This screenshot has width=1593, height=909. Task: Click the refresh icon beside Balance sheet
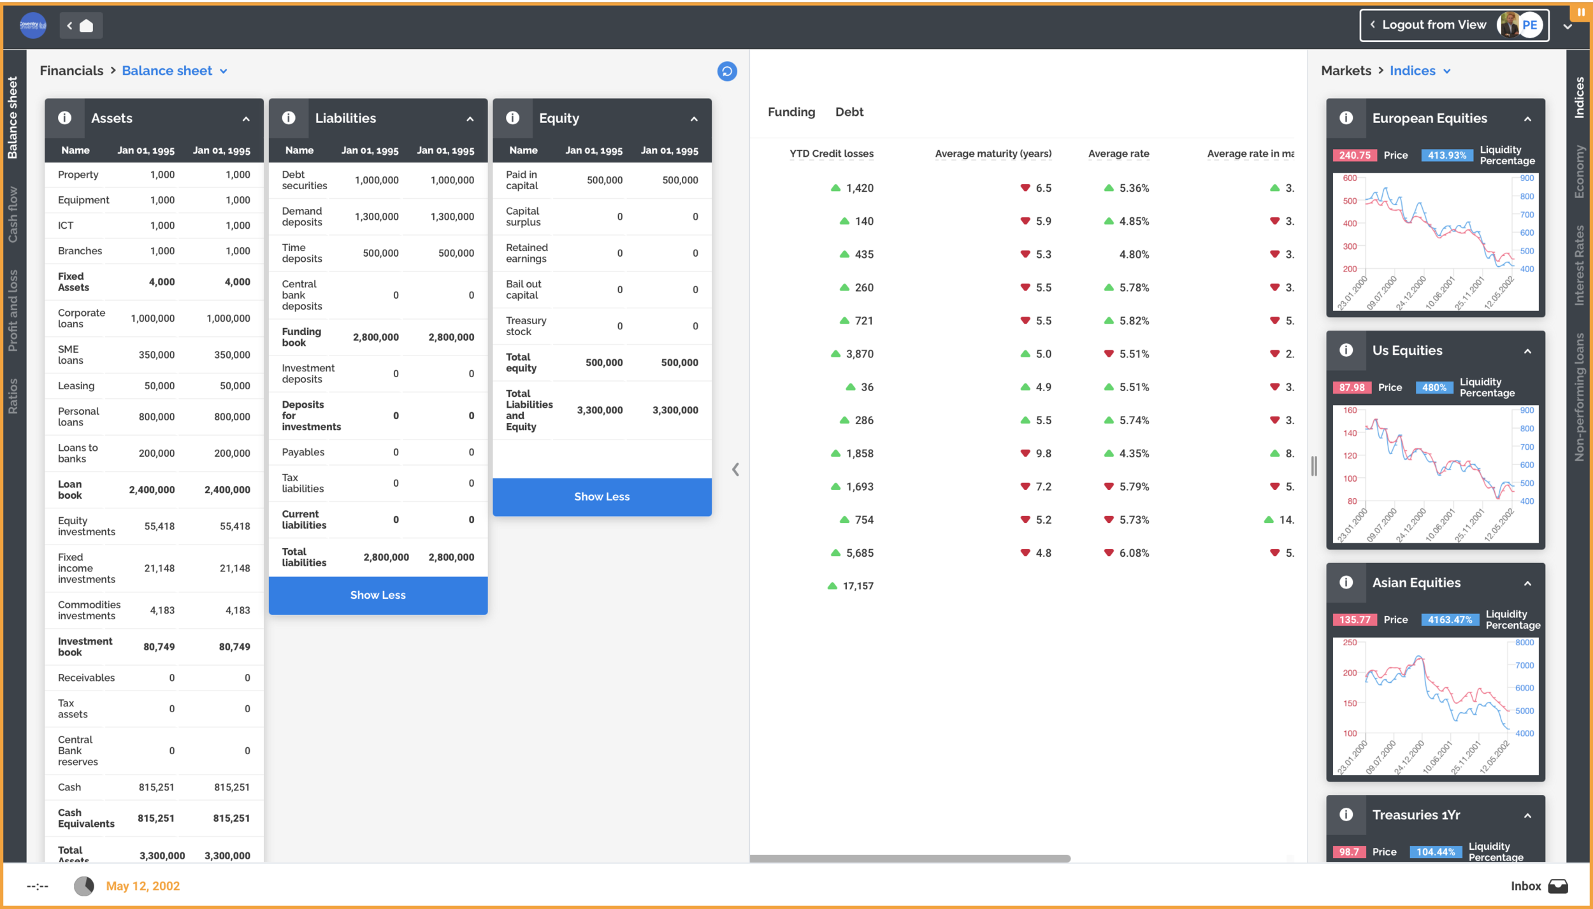pos(726,71)
